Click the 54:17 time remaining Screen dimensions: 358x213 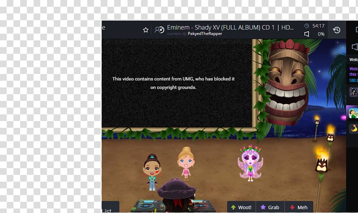pos(318,26)
